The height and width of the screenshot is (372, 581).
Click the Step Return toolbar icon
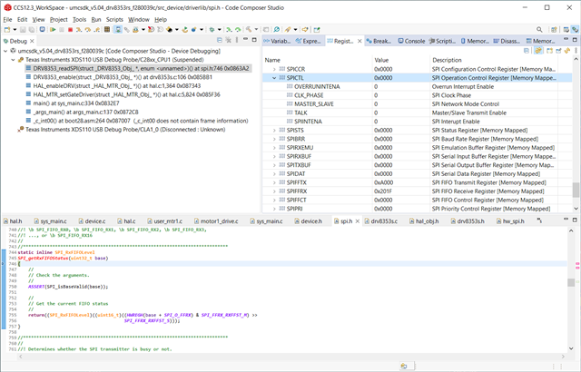tap(96, 30)
